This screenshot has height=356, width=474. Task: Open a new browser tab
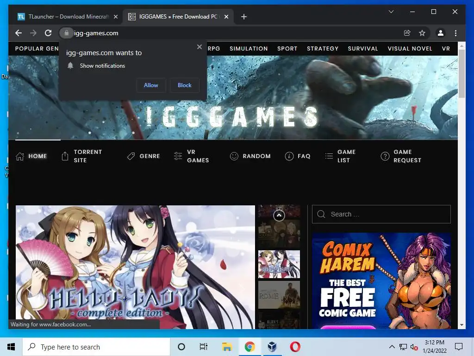pyautogui.click(x=243, y=17)
